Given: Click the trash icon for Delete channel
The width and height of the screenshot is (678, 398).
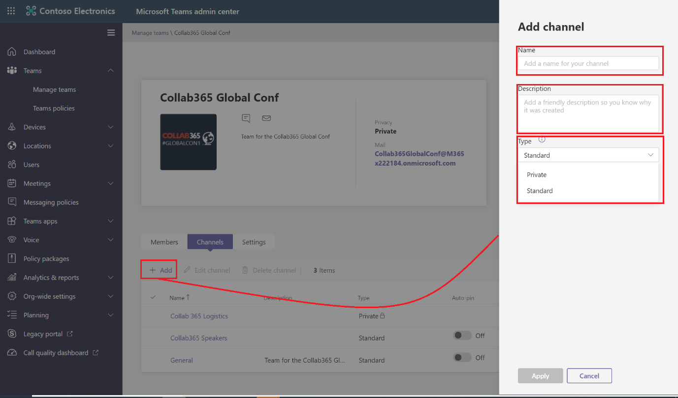Looking at the screenshot, I should click(245, 270).
